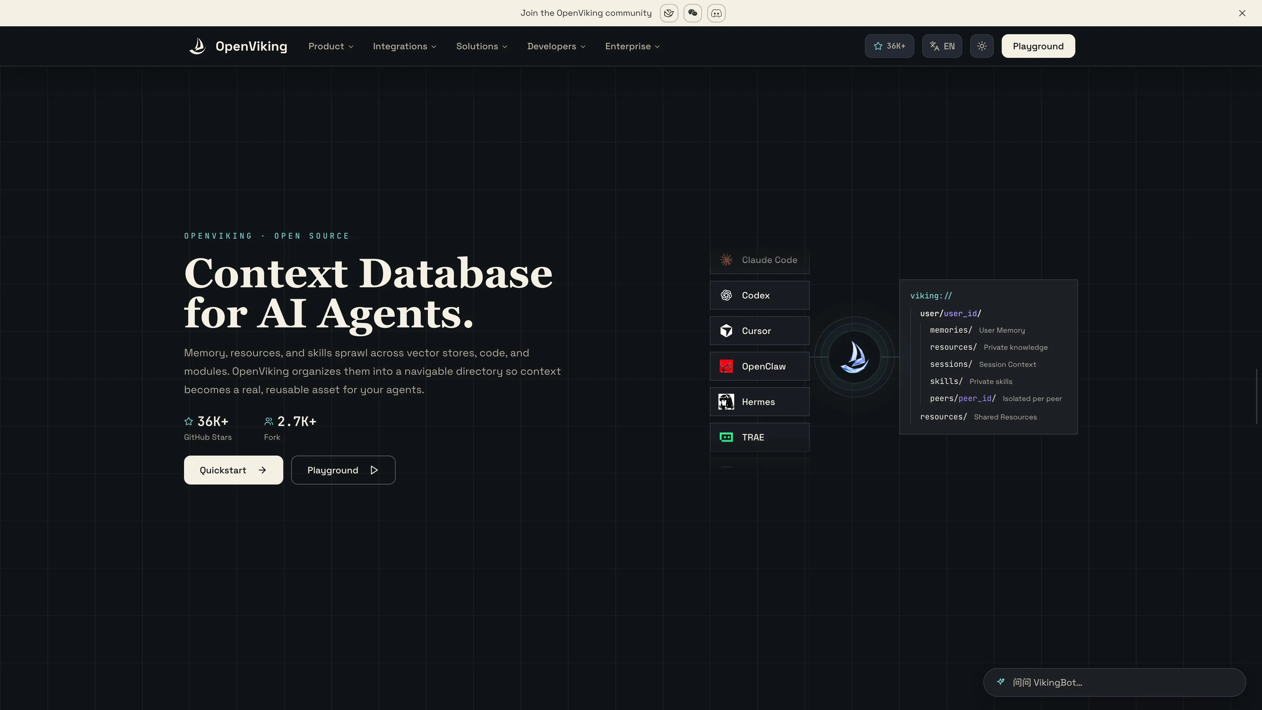Click the user/user_id/ tree entry
The width and height of the screenshot is (1262, 710).
pyautogui.click(x=950, y=313)
